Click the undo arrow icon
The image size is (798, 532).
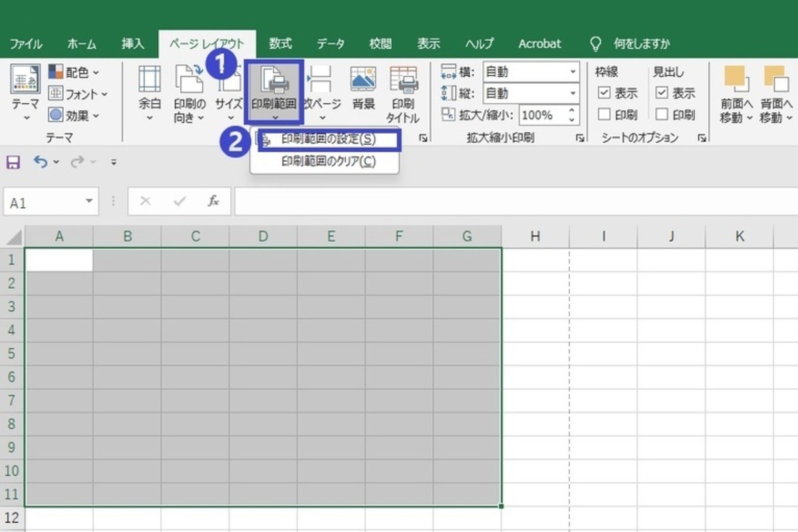41,162
